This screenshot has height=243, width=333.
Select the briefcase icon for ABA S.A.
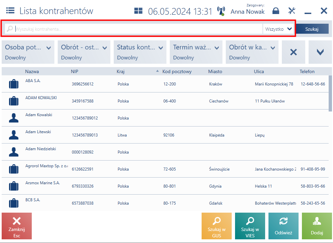(x=14, y=84)
